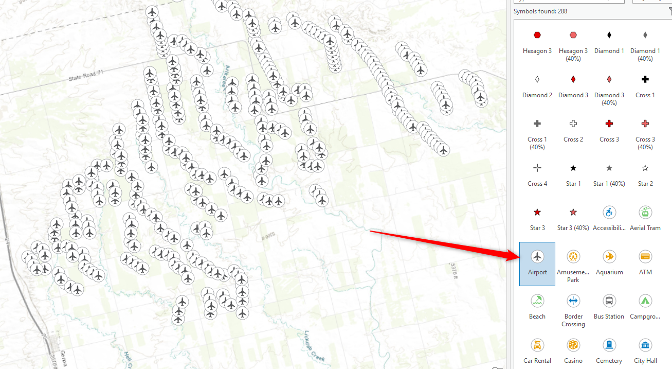The width and height of the screenshot is (672, 369).
Task: Select the Aerial Tram symbol
Action: pos(645,219)
